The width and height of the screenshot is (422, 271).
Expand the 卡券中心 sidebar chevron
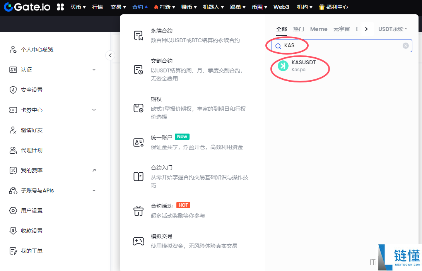tap(94, 110)
